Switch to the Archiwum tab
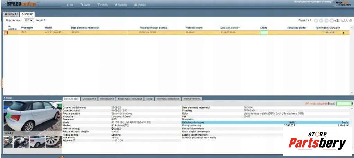This screenshot has width=354, height=158. tap(27, 14)
